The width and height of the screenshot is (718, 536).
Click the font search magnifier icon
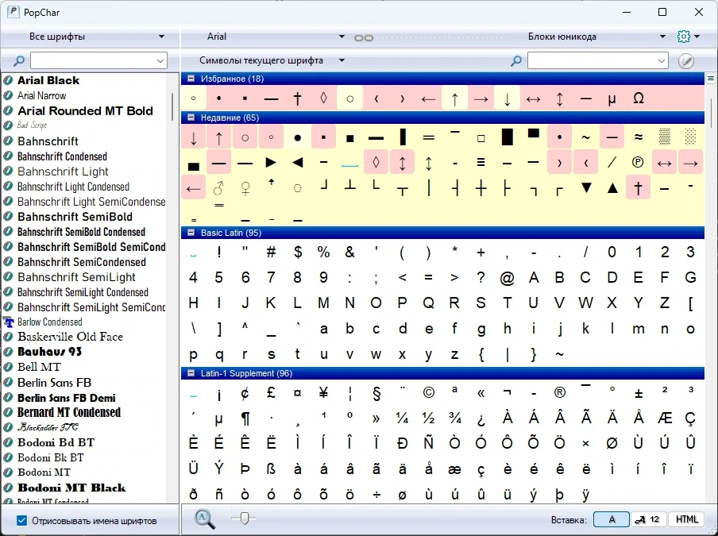19,60
